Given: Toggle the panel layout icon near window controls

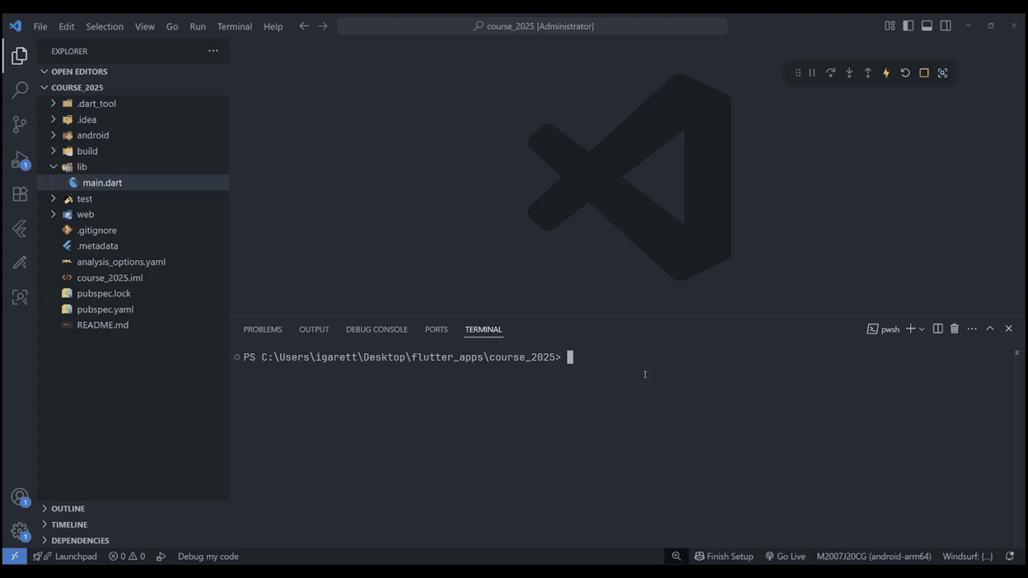Looking at the screenshot, I should [927, 26].
